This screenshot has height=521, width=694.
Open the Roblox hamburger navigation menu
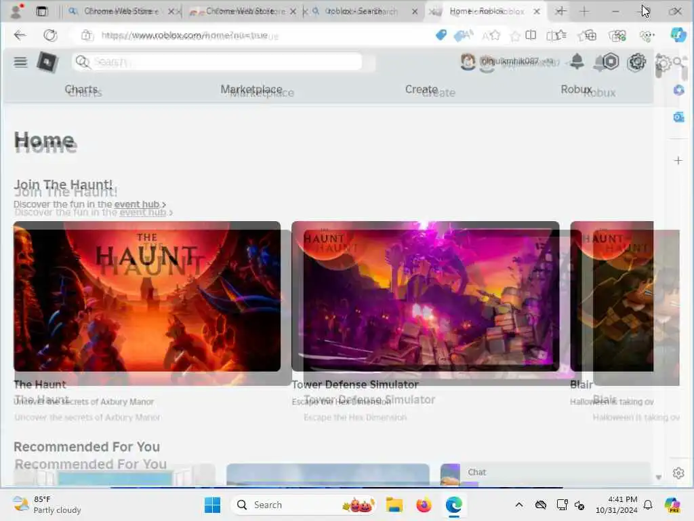20,62
